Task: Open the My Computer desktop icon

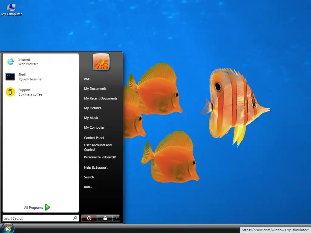Action: pos(11,10)
